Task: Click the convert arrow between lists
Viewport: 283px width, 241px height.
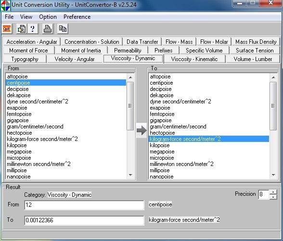Action: point(141,130)
